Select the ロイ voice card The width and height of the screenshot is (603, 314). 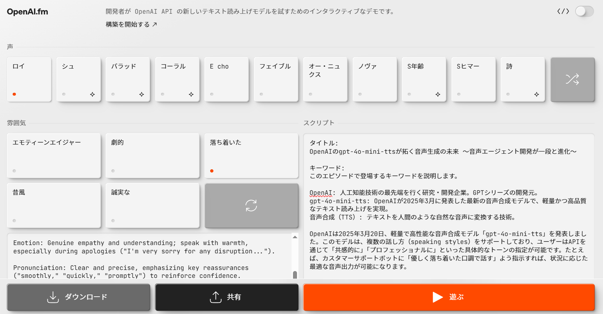(x=29, y=79)
